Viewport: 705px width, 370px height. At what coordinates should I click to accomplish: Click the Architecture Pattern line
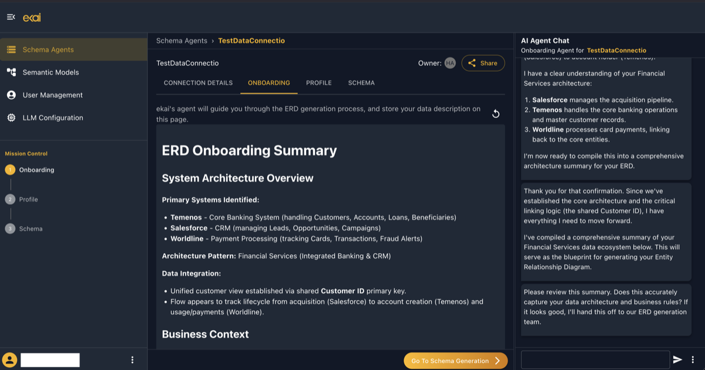pyautogui.click(x=276, y=256)
